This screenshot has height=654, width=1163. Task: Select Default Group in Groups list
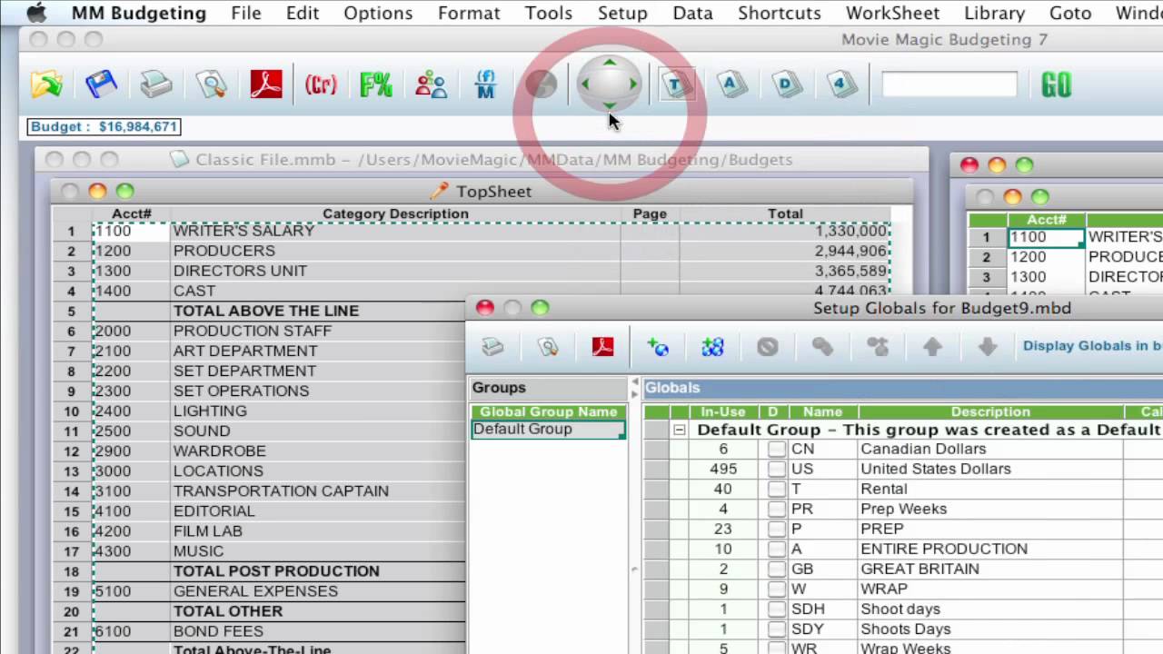[x=549, y=430]
